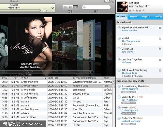
Task: Rate Respect with the star rating
Action: [x=137, y=10]
